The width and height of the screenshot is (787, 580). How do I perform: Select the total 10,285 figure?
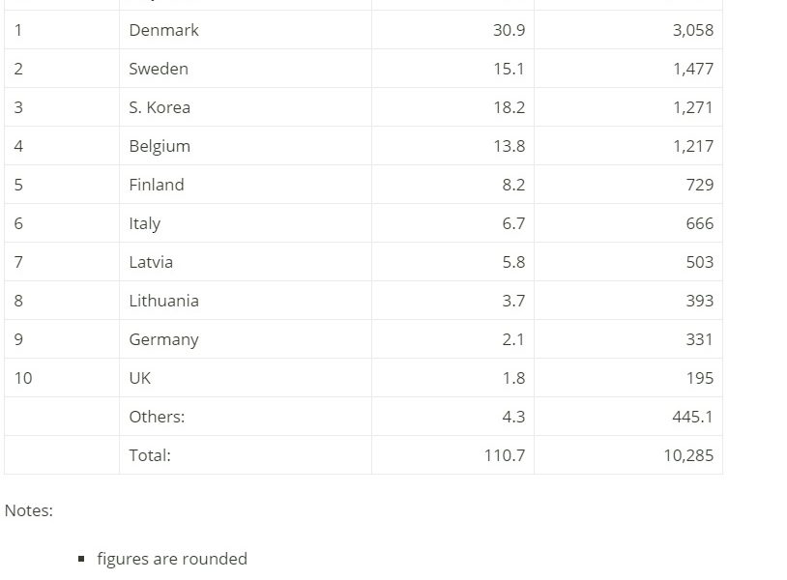coord(688,455)
